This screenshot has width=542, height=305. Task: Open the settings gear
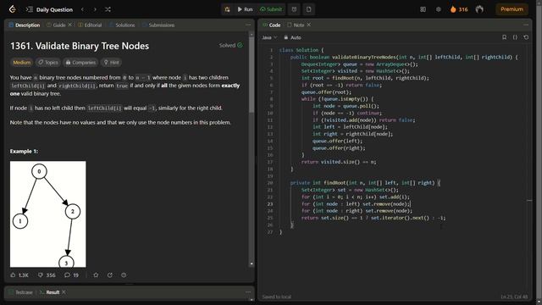[x=439, y=9]
